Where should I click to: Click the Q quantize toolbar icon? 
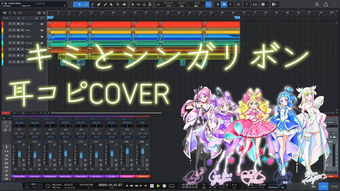(x=144, y=5)
